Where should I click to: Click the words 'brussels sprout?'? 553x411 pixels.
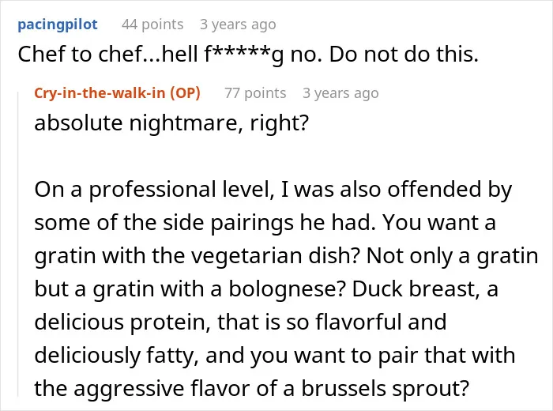(385, 388)
